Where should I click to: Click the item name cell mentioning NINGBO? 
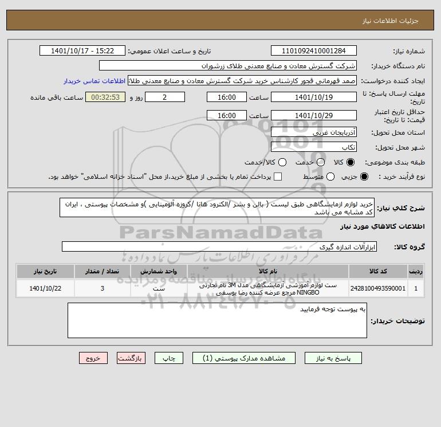tap(268, 289)
